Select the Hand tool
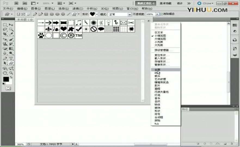 point(5,73)
